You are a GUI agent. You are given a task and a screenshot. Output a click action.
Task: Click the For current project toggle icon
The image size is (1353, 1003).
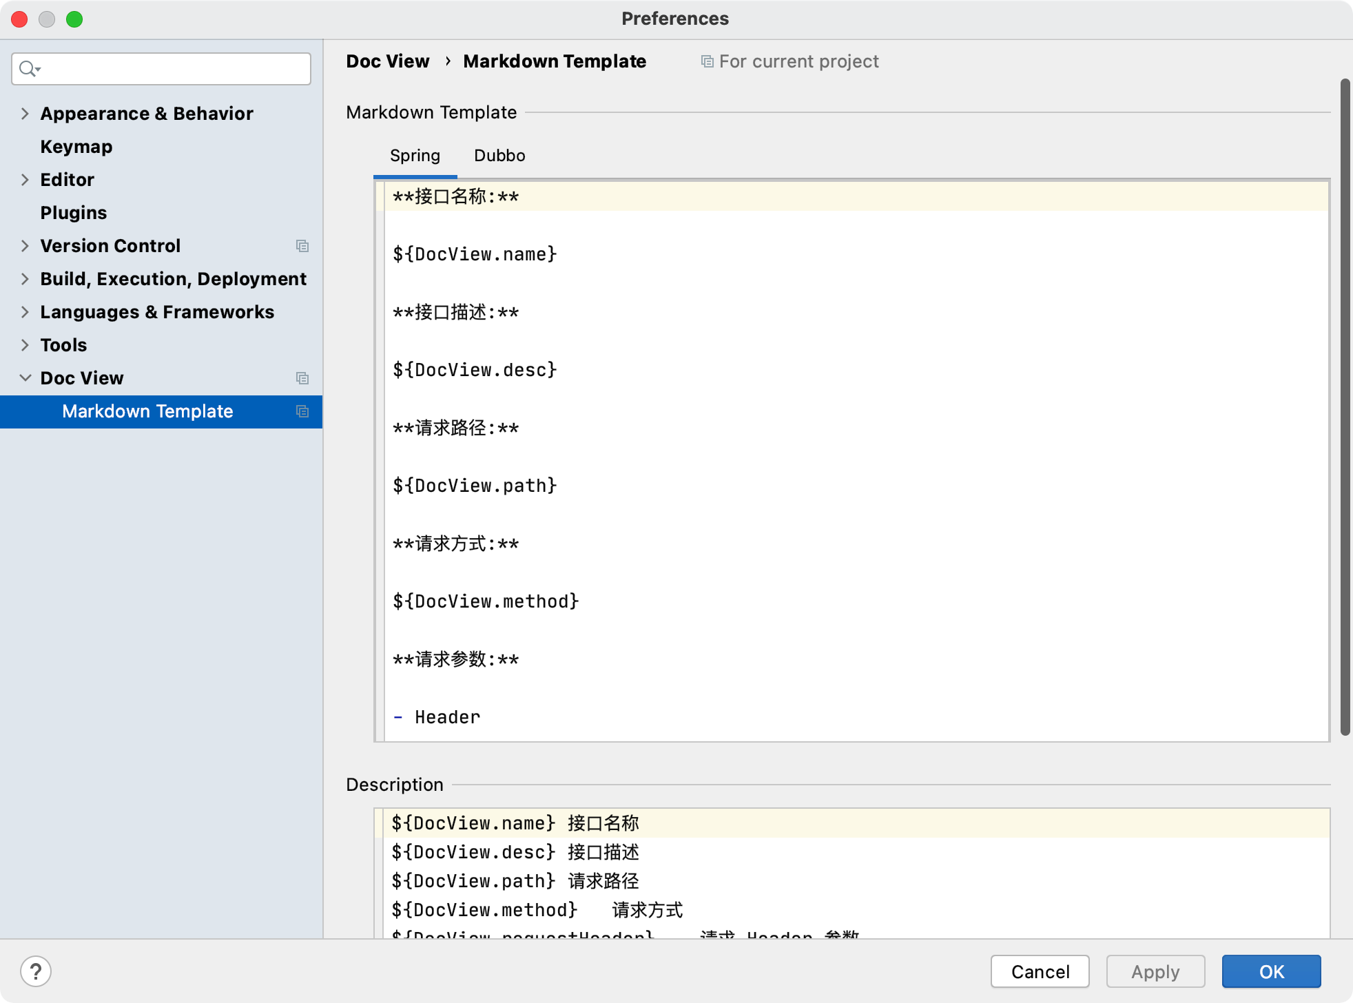(708, 61)
